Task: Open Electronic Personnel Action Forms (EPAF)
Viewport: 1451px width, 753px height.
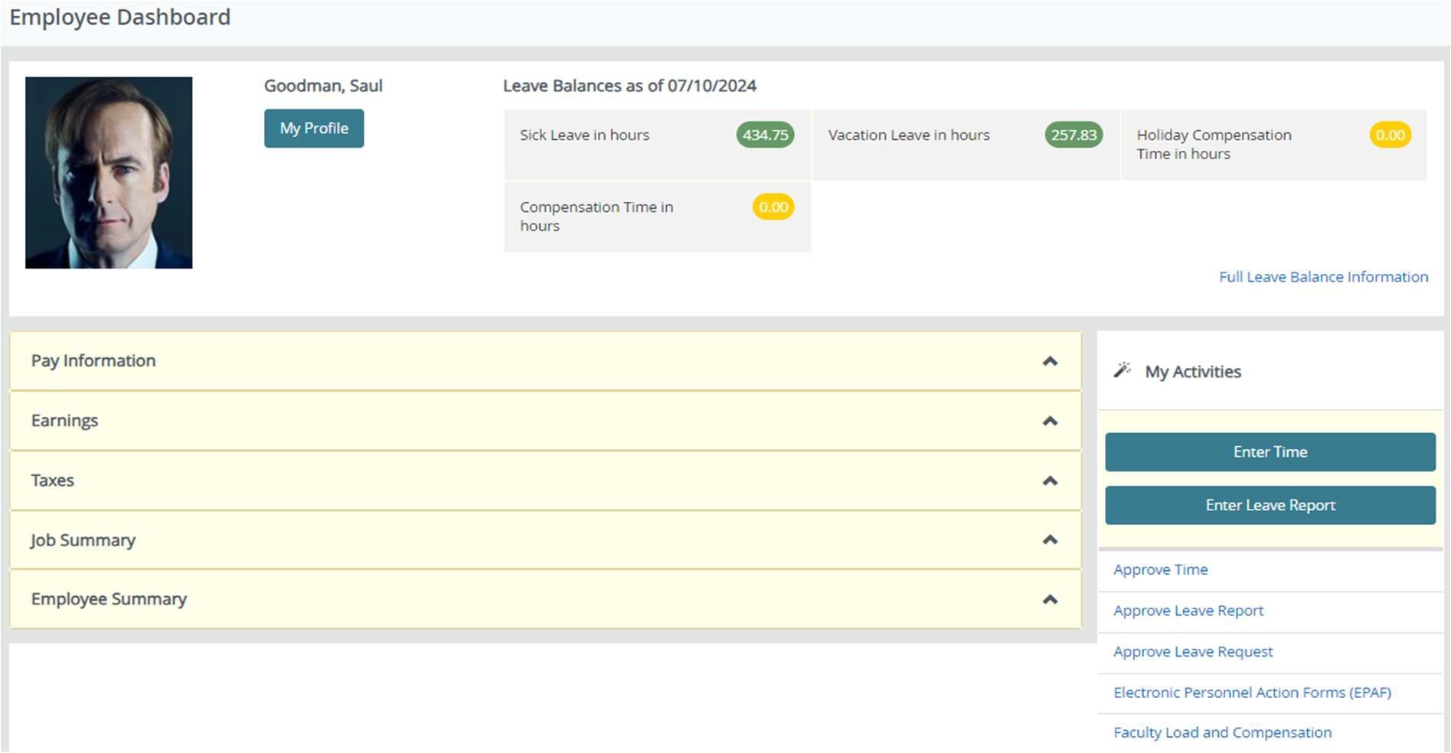Action: coord(1252,693)
